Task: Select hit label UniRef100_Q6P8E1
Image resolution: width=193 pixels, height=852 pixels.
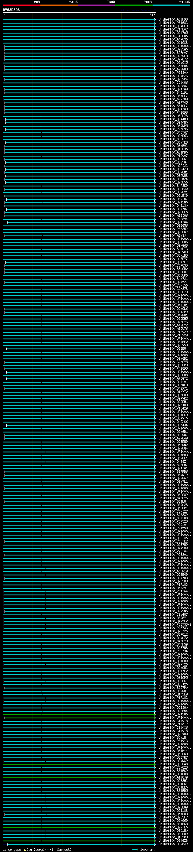Action: (x=173, y=458)
